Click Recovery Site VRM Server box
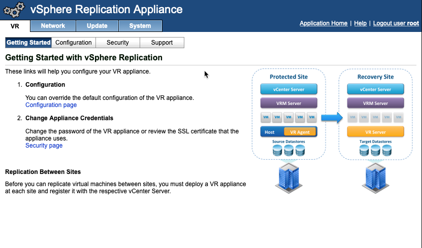422x248 pixels. click(x=375, y=103)
